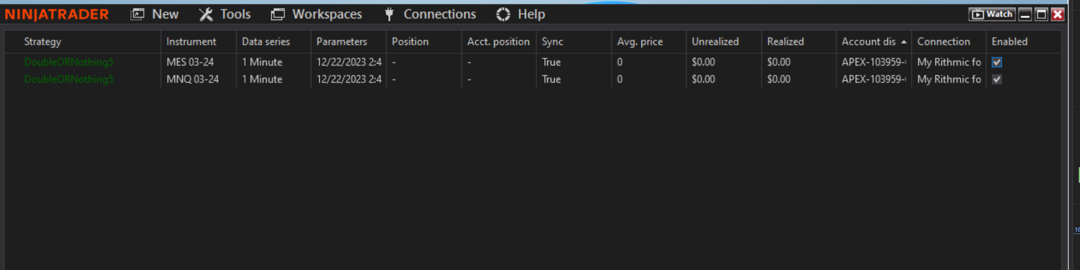Click the Tools wrench icon
Viewport: 1080px width, 270px height.
tap(206, 14)
